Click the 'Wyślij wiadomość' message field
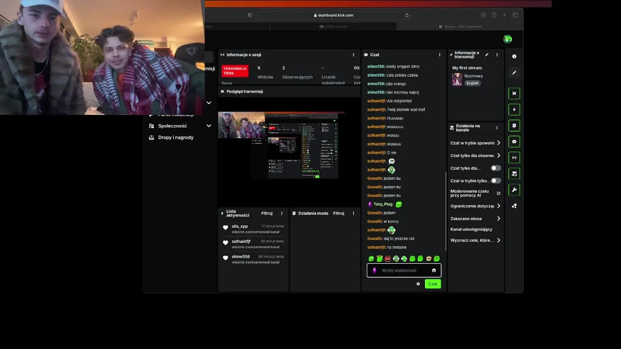This screenshot has width=621, height=349. 404,270
